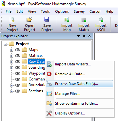Choose Import Data Wizard from context menu
118x121 pixels.
(x=79, y=64)
